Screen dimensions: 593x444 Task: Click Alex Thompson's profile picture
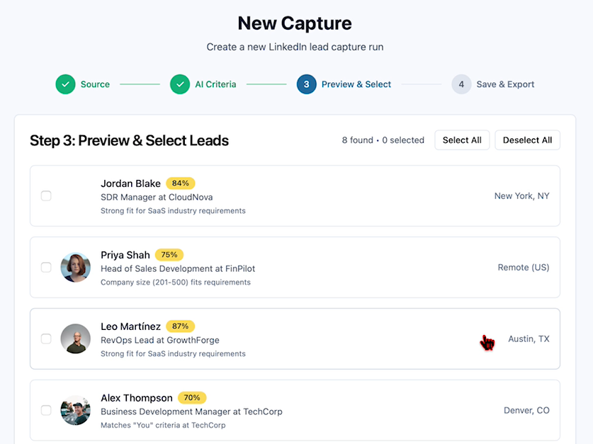click(x=76, y=411)
